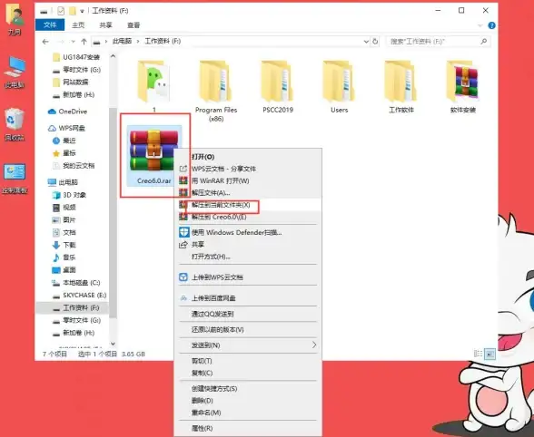Open the 文件 ribbon tab

50,24
